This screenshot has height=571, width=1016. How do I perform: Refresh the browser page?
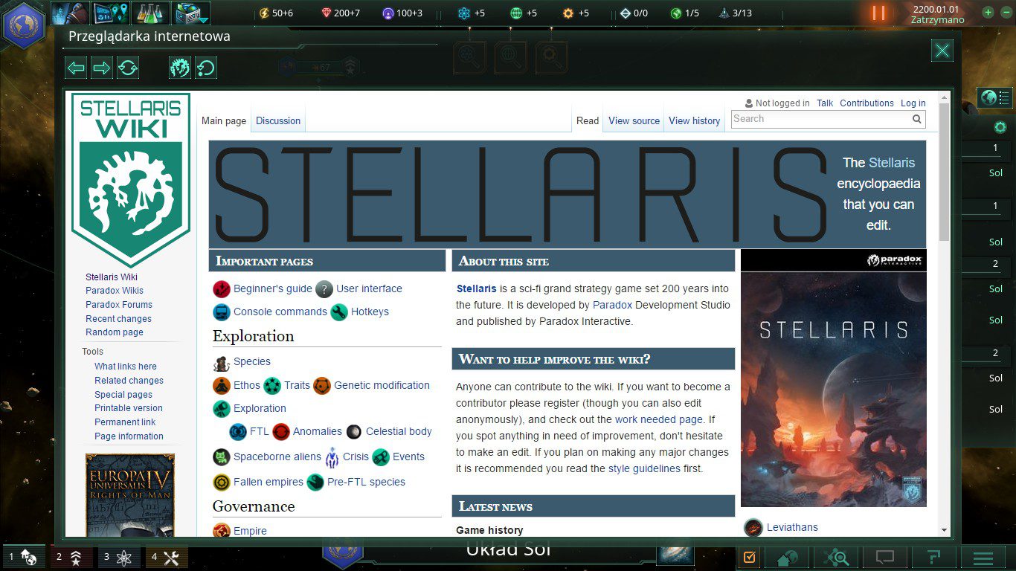(128, 68)
